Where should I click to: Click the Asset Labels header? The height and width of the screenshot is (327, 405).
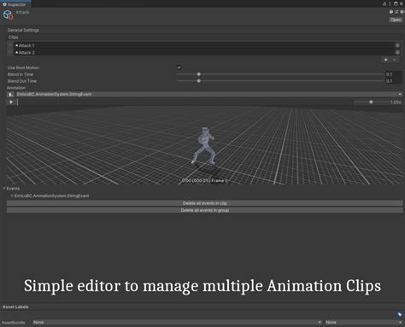(15, 307)
